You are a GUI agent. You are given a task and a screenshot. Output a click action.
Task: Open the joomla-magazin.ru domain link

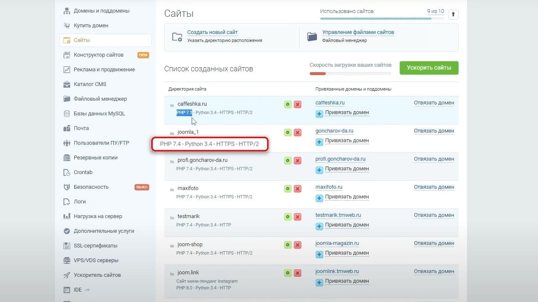click(x=337, y=243)
